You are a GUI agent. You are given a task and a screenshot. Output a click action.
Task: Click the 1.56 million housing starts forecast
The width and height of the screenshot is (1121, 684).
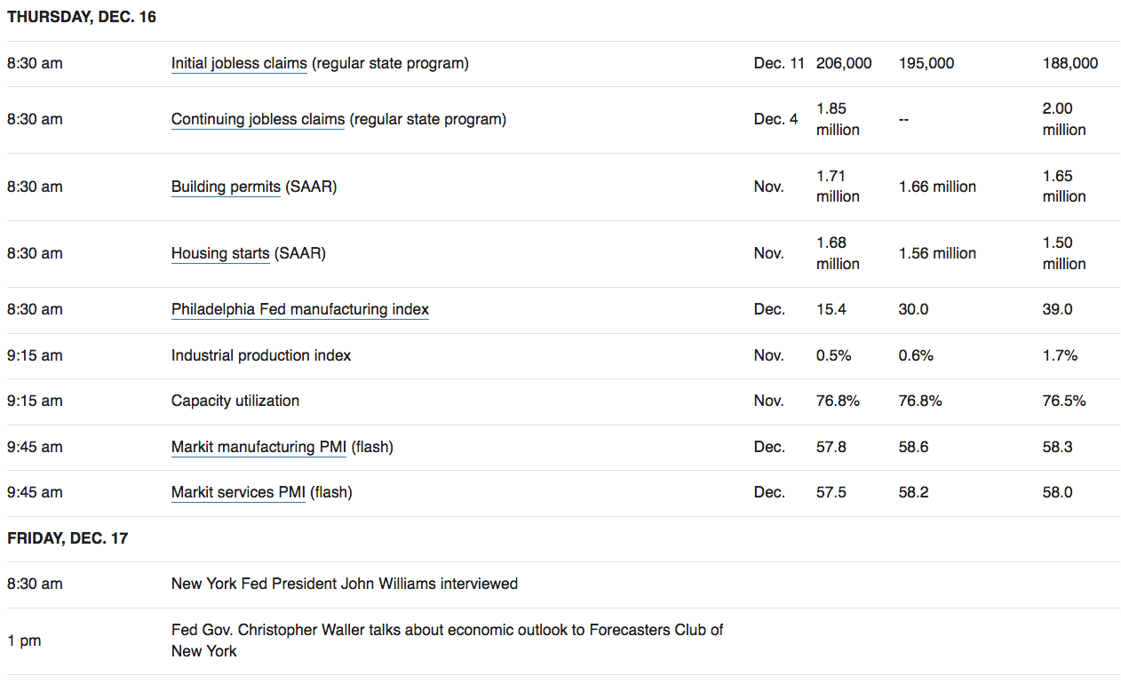(x=937, y=253)
